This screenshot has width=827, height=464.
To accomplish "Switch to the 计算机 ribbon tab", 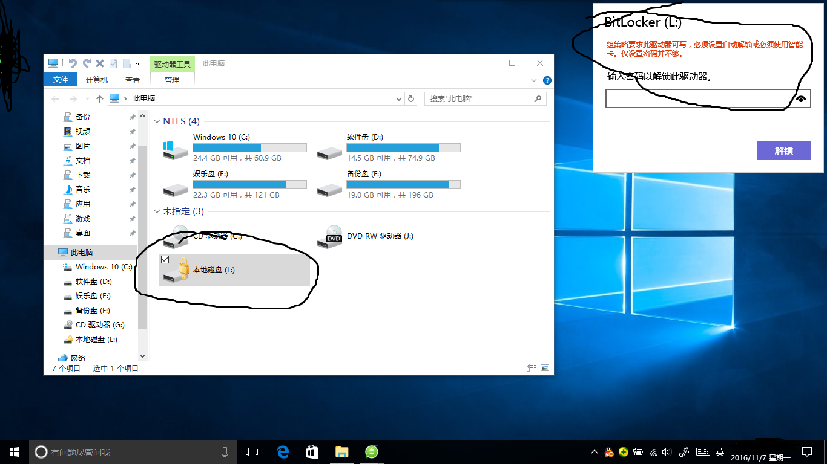I will point(97,80).
